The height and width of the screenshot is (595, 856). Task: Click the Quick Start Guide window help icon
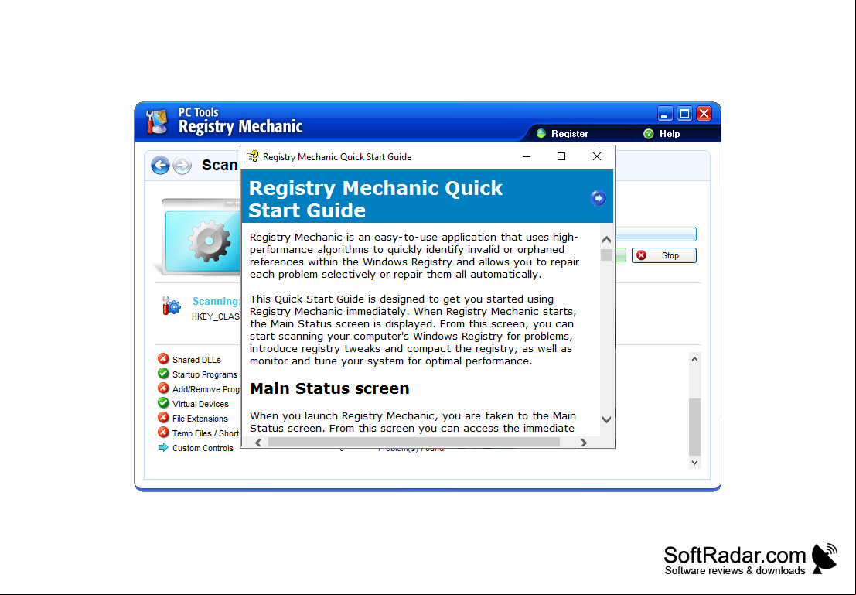coord(252,157)
